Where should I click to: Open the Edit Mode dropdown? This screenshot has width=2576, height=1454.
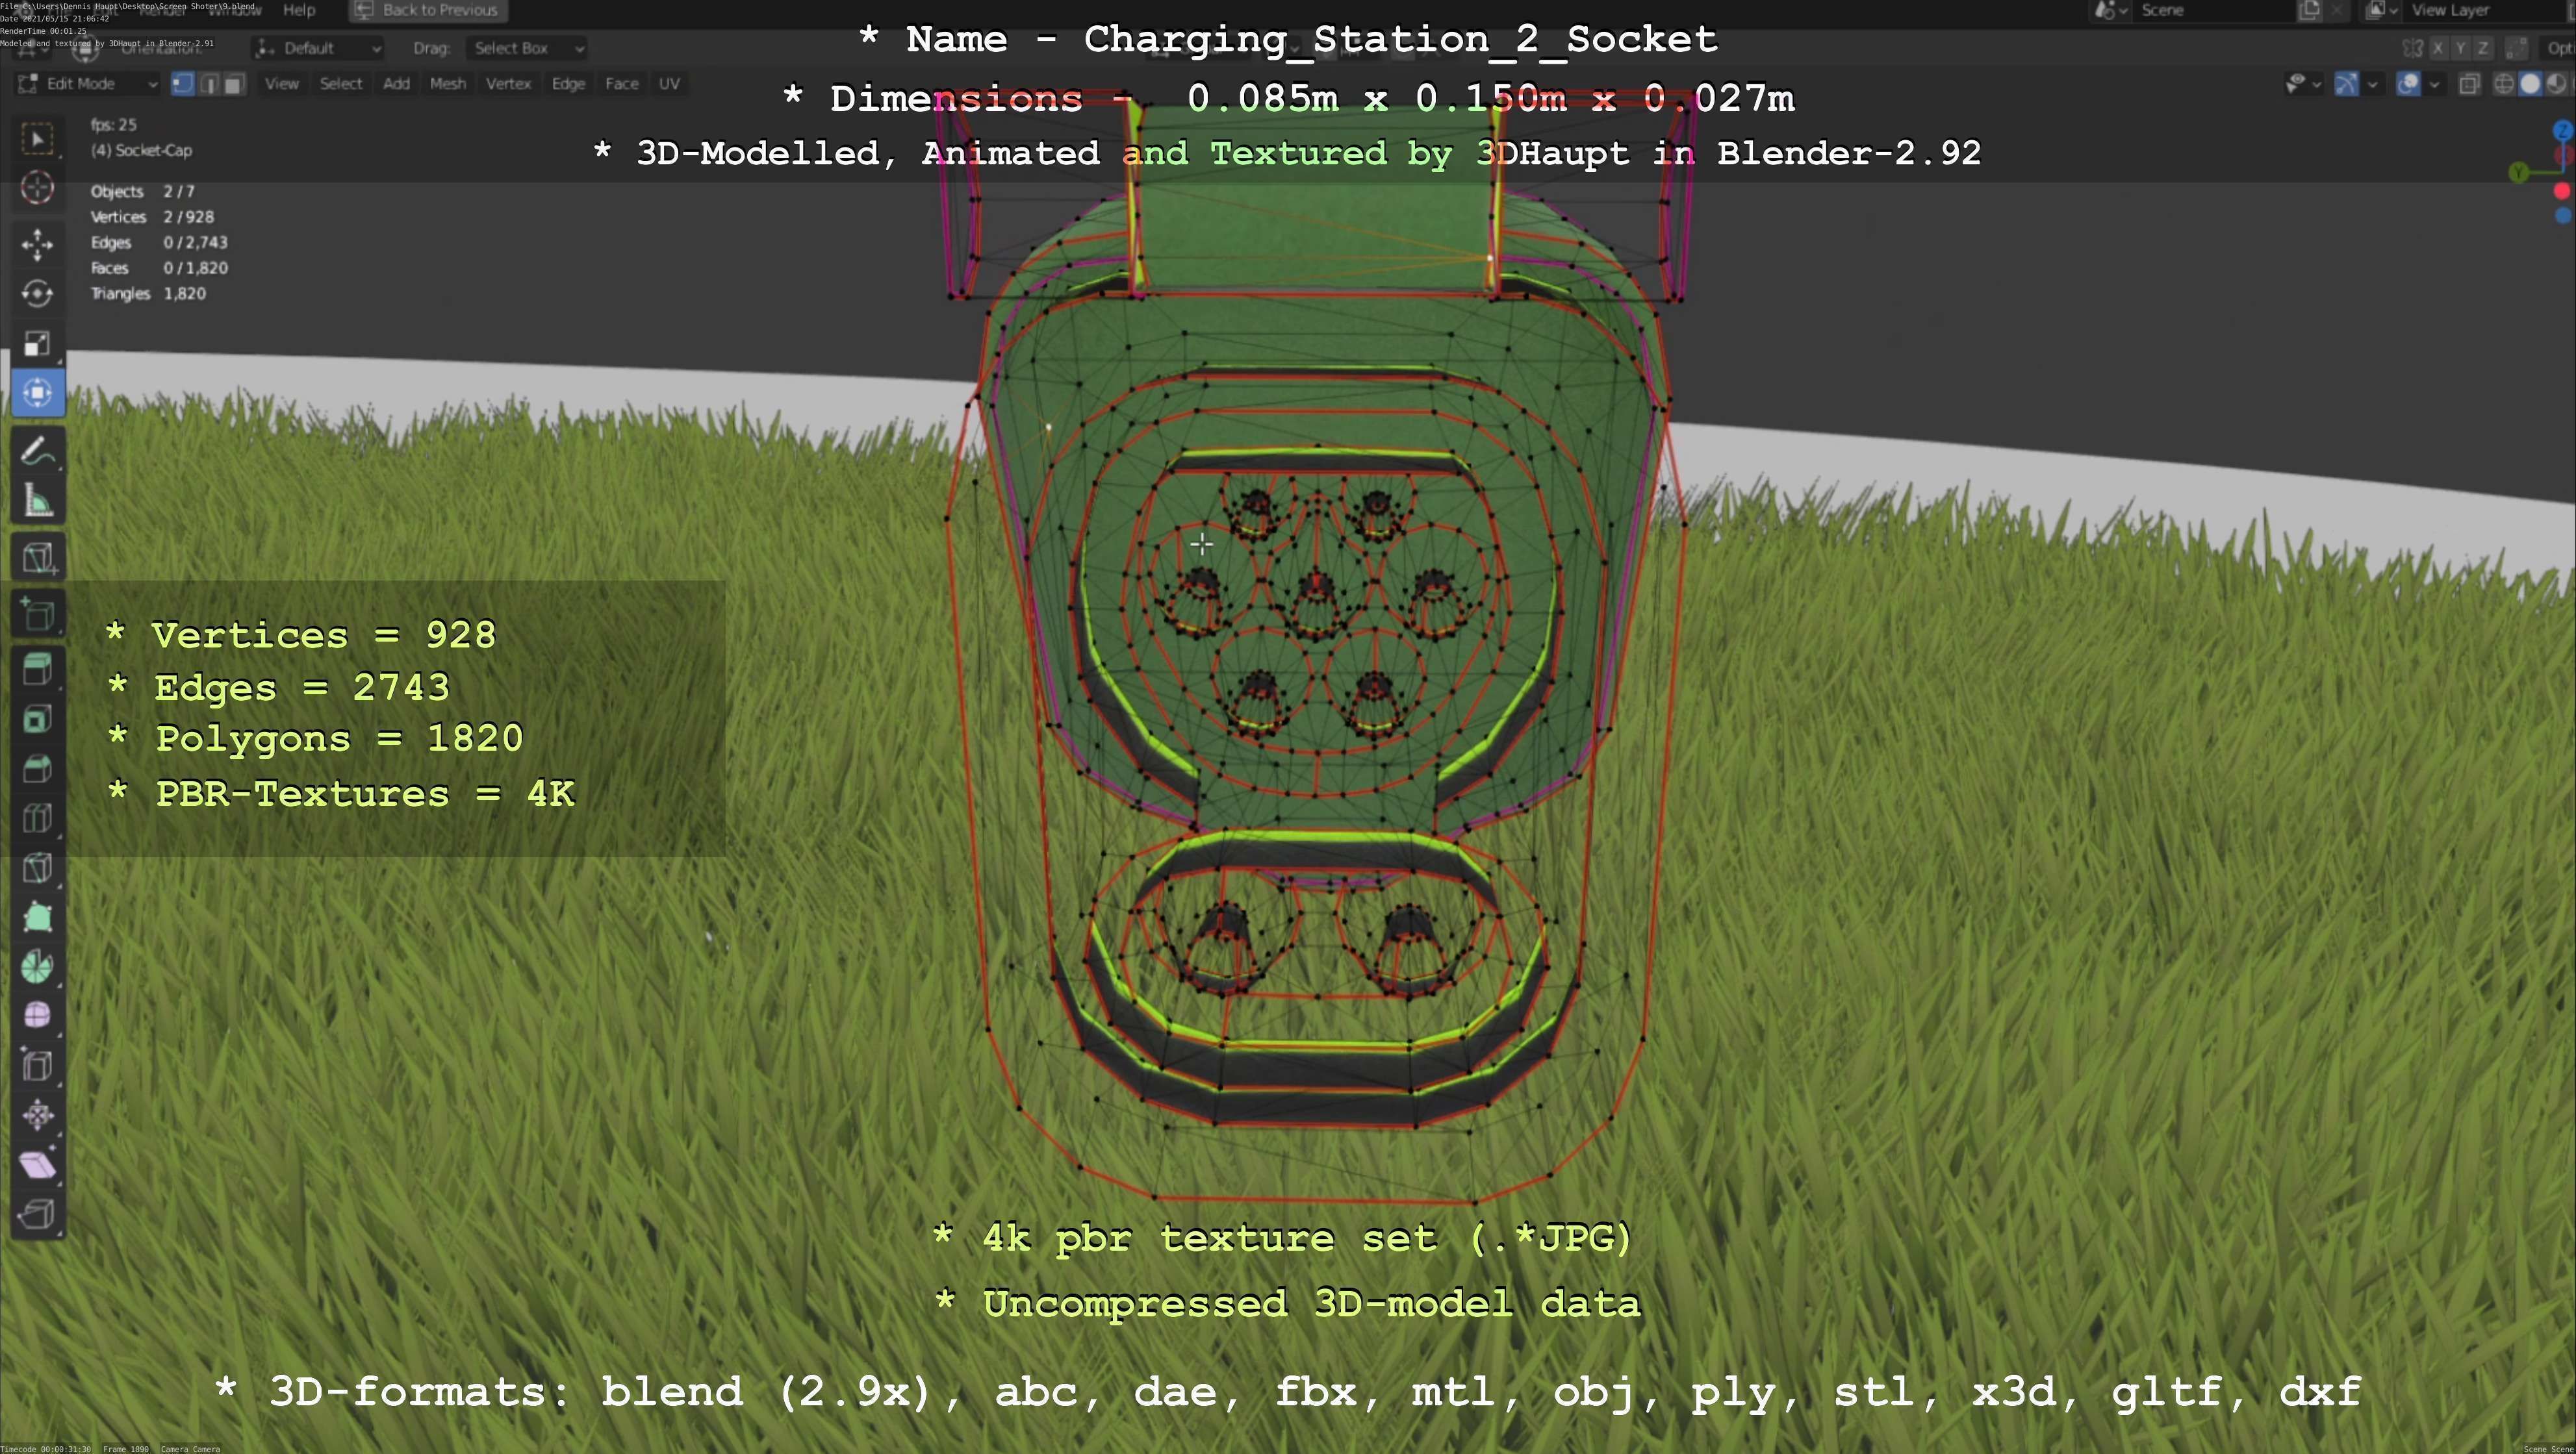[x=88, y=84]
